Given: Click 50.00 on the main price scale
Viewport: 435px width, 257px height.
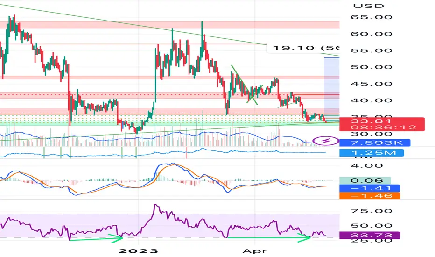Looking at the screenshot, I should tap(371, 67).
